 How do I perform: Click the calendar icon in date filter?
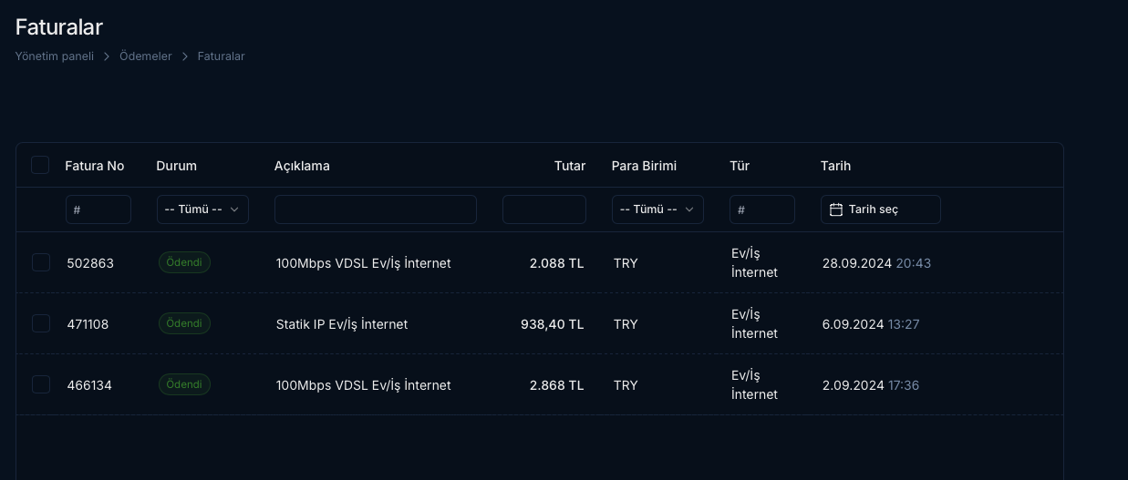(835, 209)
